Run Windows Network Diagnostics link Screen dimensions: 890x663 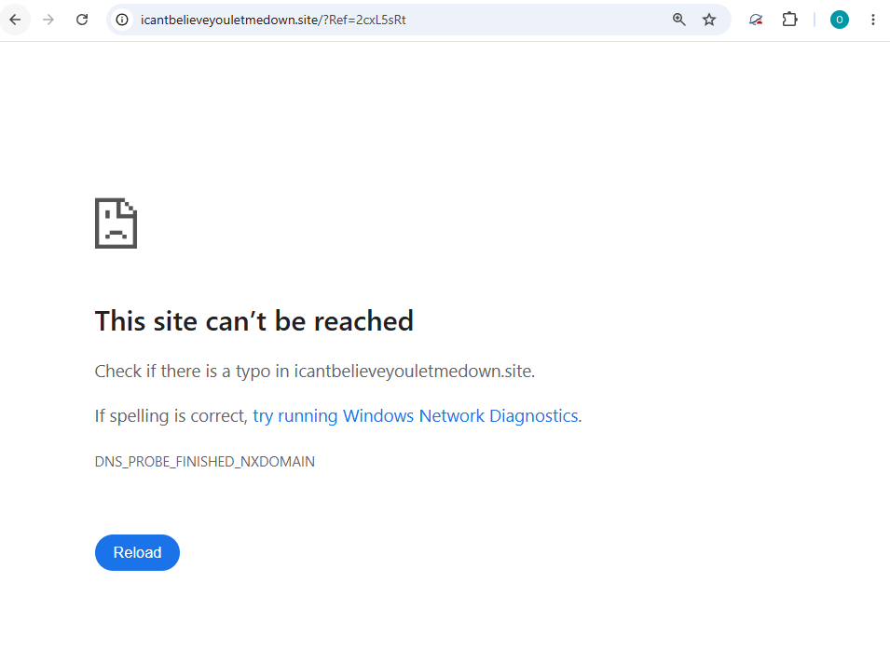[x=416, y=415]
